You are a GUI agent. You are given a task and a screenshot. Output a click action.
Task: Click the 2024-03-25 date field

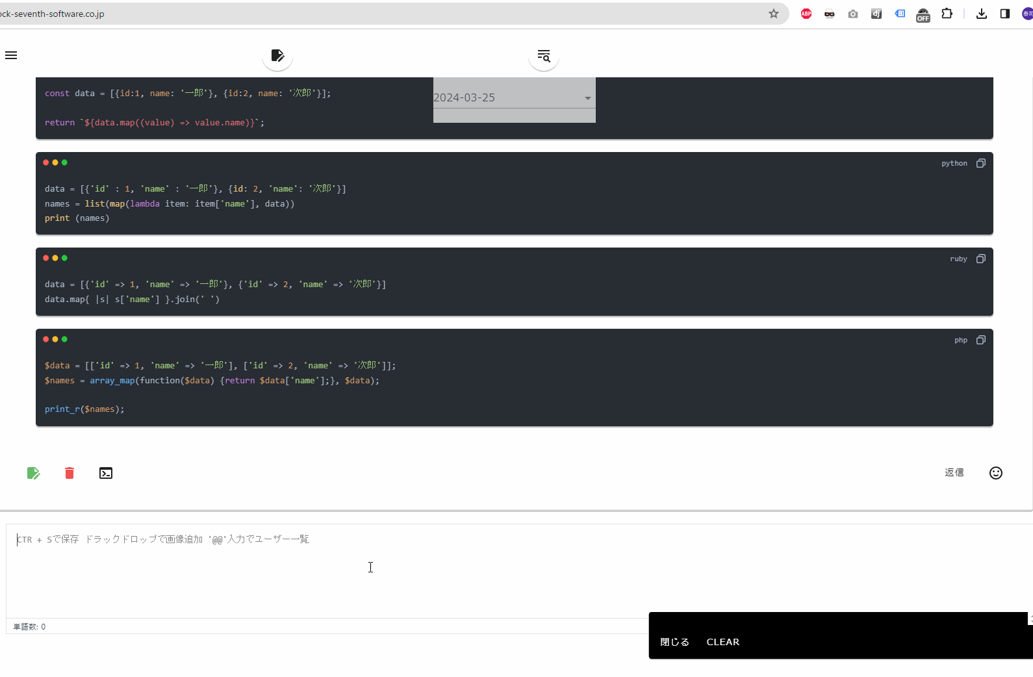click(514, 97)
